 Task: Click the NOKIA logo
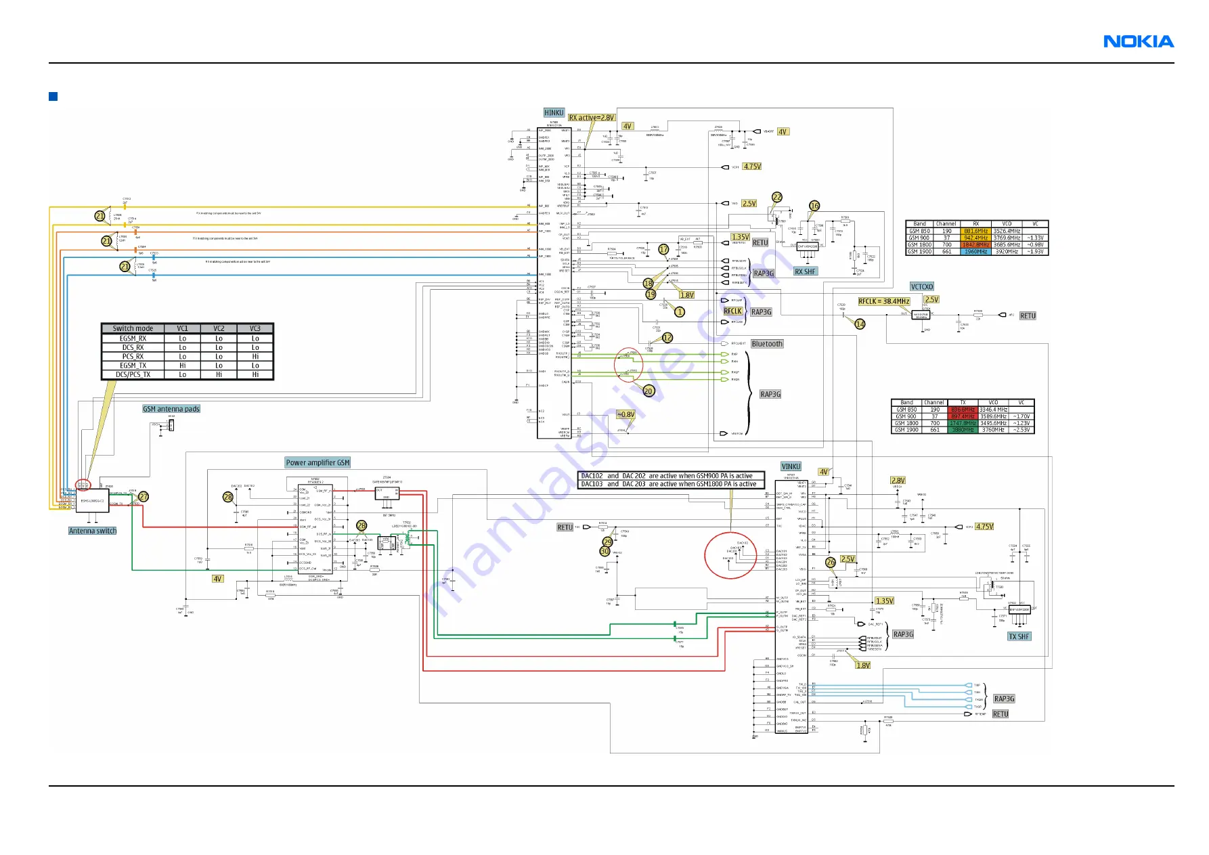tap(1139, 42)
